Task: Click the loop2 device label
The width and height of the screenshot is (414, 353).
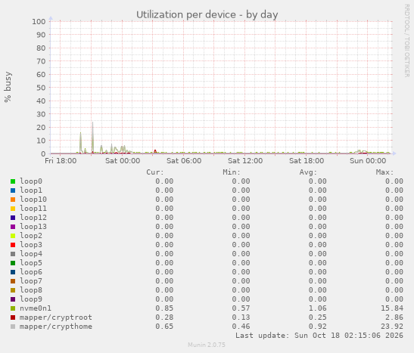Action: 31,236
